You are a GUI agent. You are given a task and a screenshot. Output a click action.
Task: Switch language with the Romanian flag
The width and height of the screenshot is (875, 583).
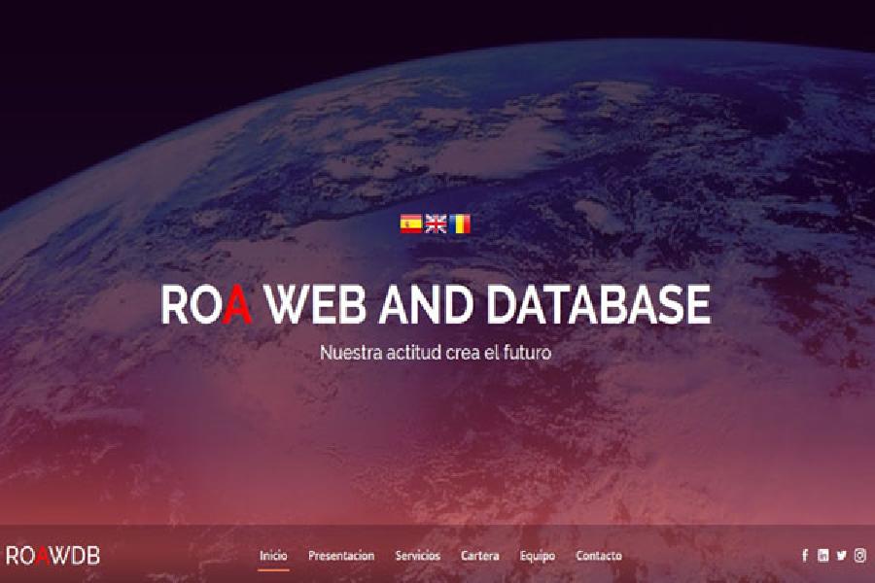tap(461, 223)
